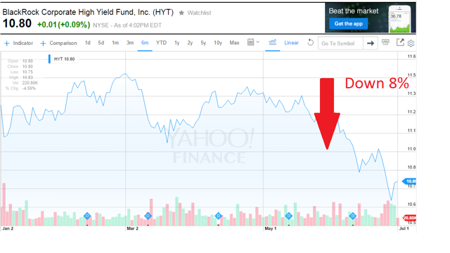The width and height of the screenshot is (450, 253).
Task: Choose the 5d time range
Action: (101, 43)
